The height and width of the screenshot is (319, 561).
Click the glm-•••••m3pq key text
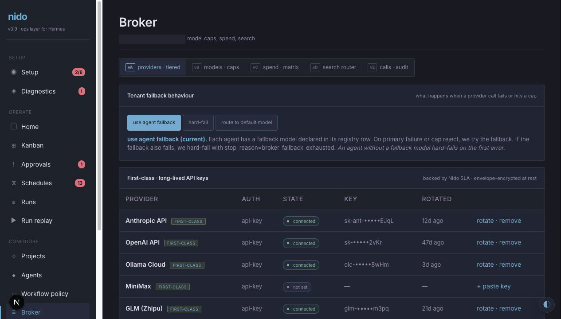(366, 308)
